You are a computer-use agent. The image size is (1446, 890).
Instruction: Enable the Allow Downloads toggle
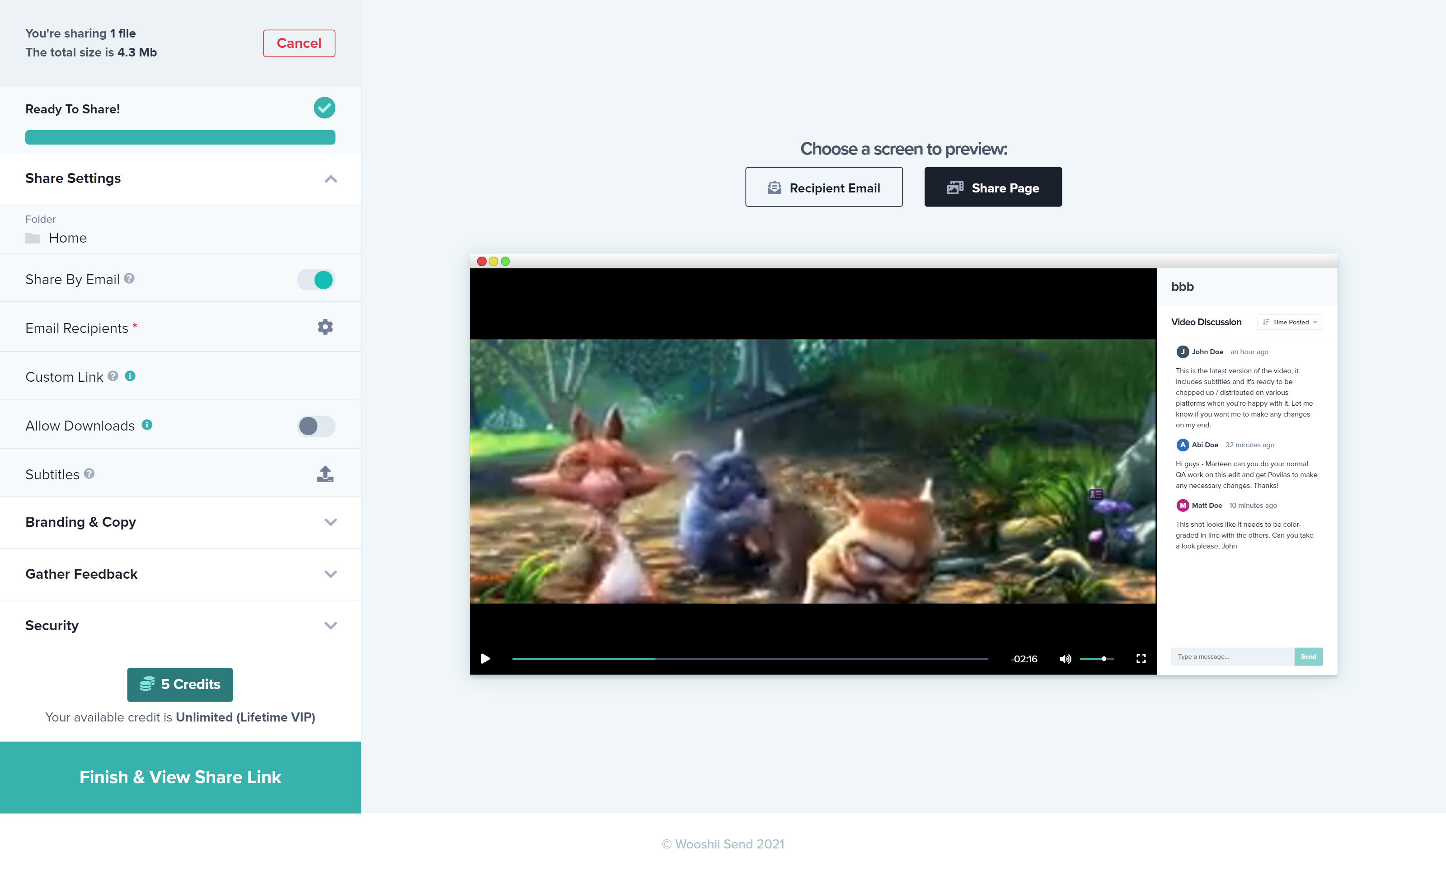point(316,426)
